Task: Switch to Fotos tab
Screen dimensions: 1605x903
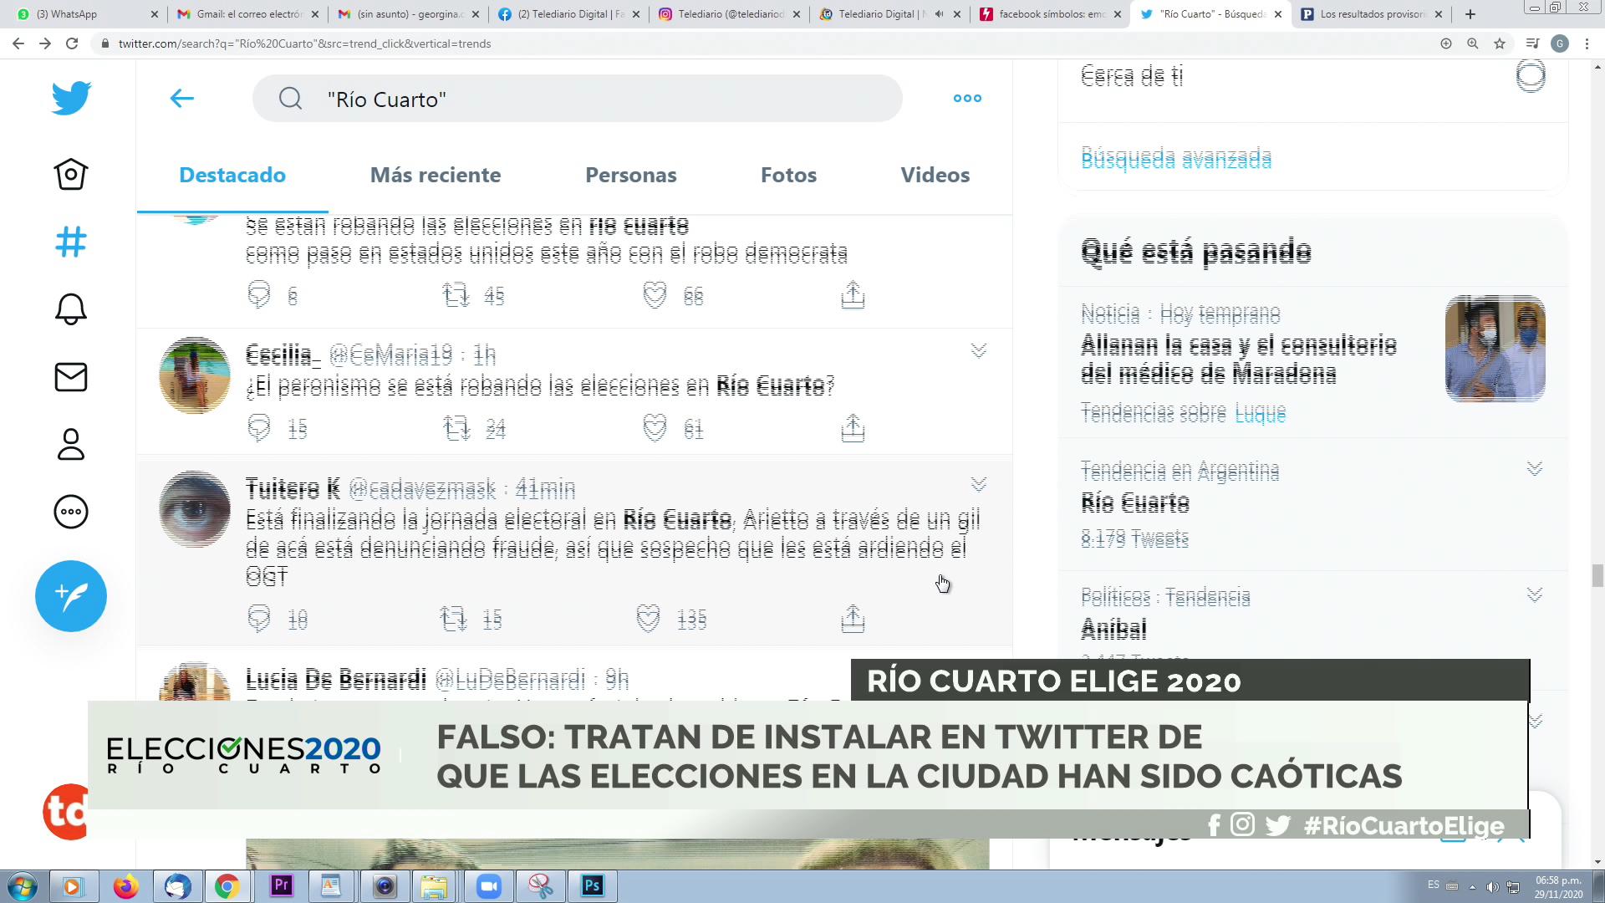Action: (x=788, y=175)
